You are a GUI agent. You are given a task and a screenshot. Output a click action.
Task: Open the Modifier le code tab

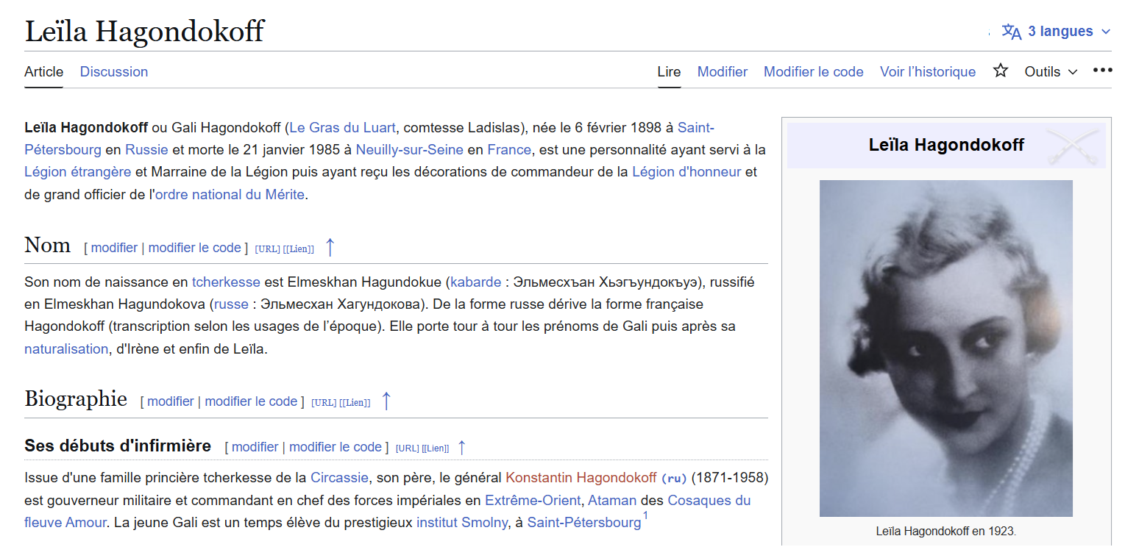(813, 72)
